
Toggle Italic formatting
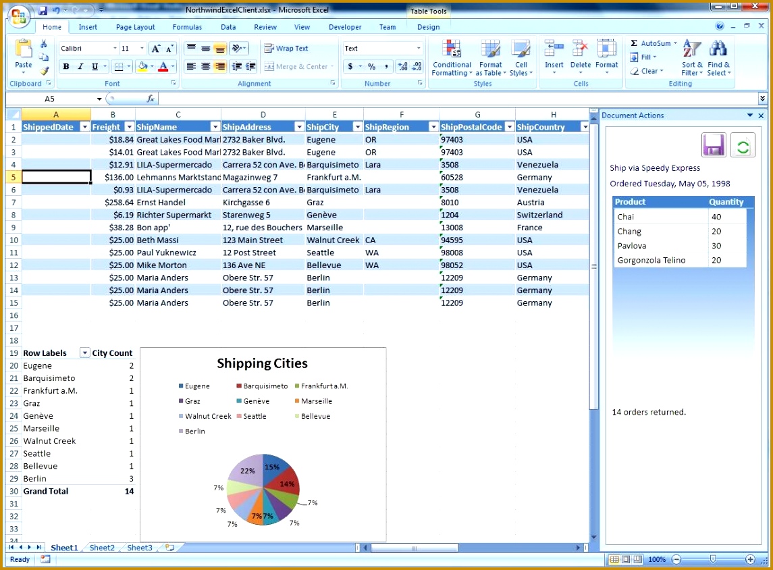tap(80, 67)
